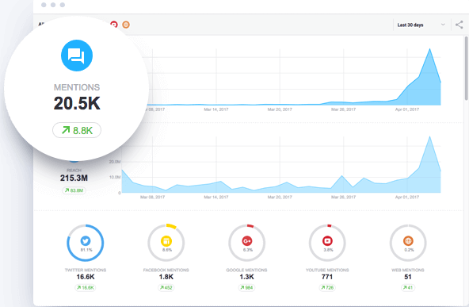
Task: Click the Mar 14, 2017 label on mentions chart
Action: coord(216,109)
